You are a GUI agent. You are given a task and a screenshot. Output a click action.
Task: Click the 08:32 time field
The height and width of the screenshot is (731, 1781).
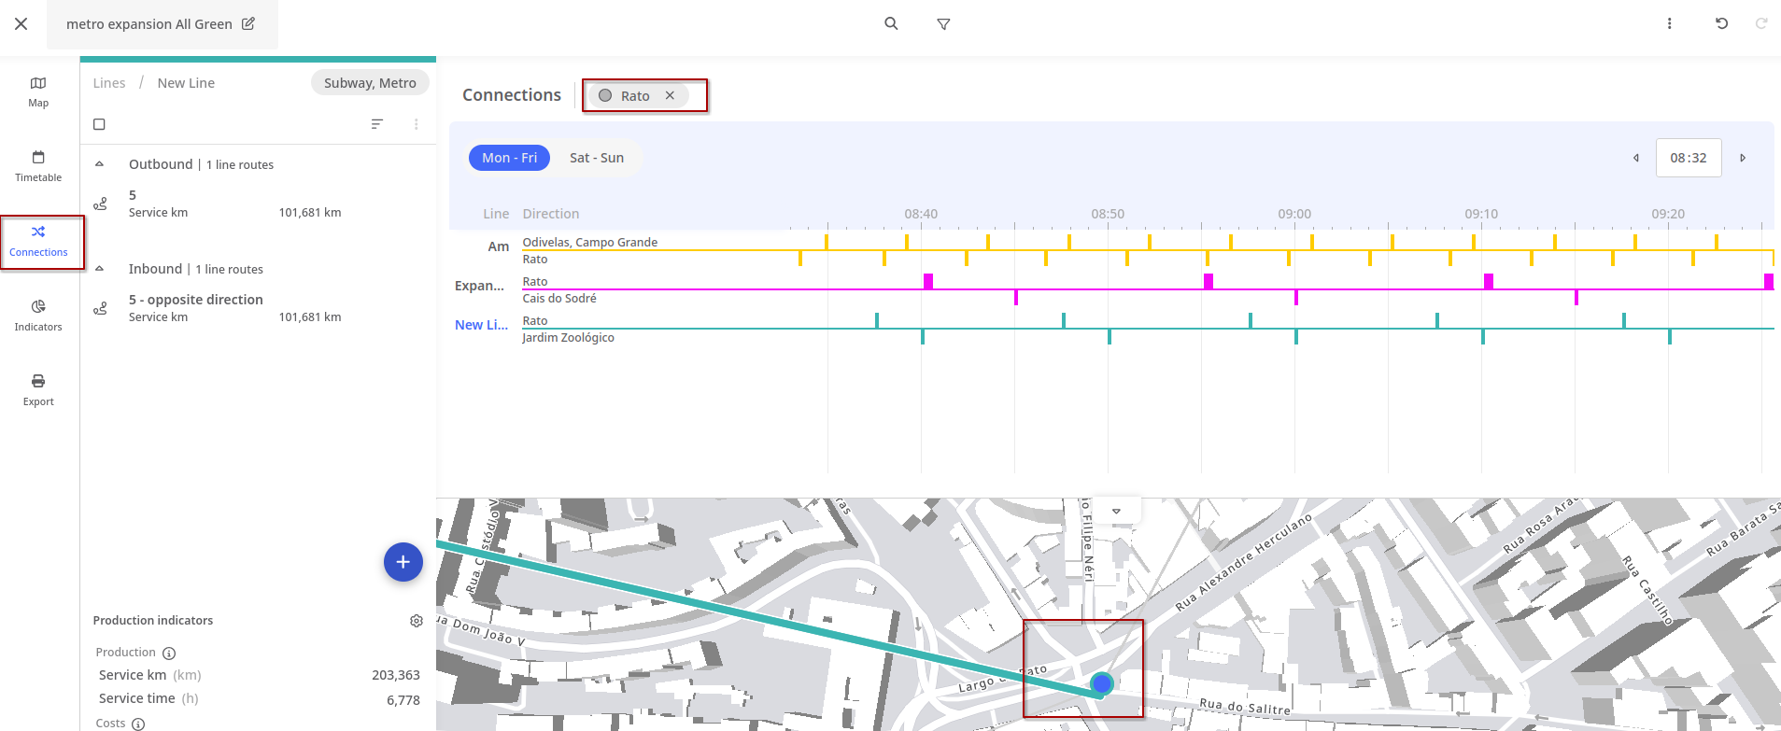[1688, 158]
